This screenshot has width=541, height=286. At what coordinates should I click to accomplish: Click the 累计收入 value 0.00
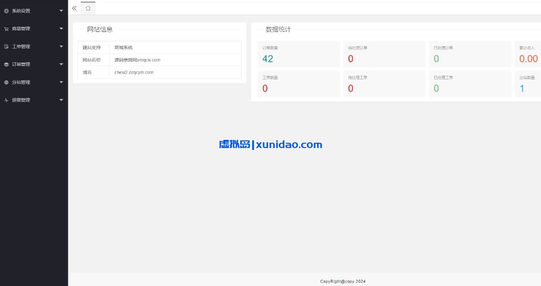527,58
